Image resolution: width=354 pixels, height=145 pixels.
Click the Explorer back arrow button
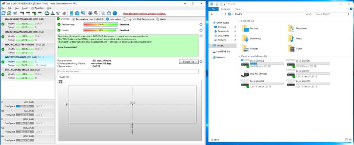click(x=212, y=14)
